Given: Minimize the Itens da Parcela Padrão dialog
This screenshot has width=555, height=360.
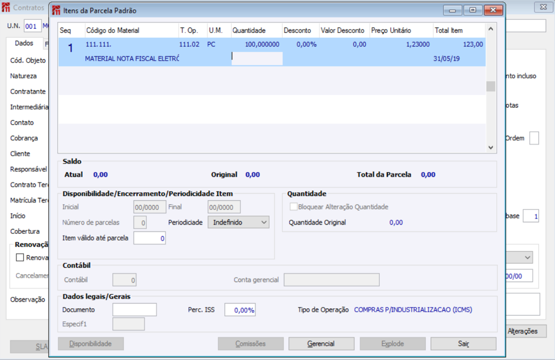Looking at the screenshot, I should click(452, 10).
